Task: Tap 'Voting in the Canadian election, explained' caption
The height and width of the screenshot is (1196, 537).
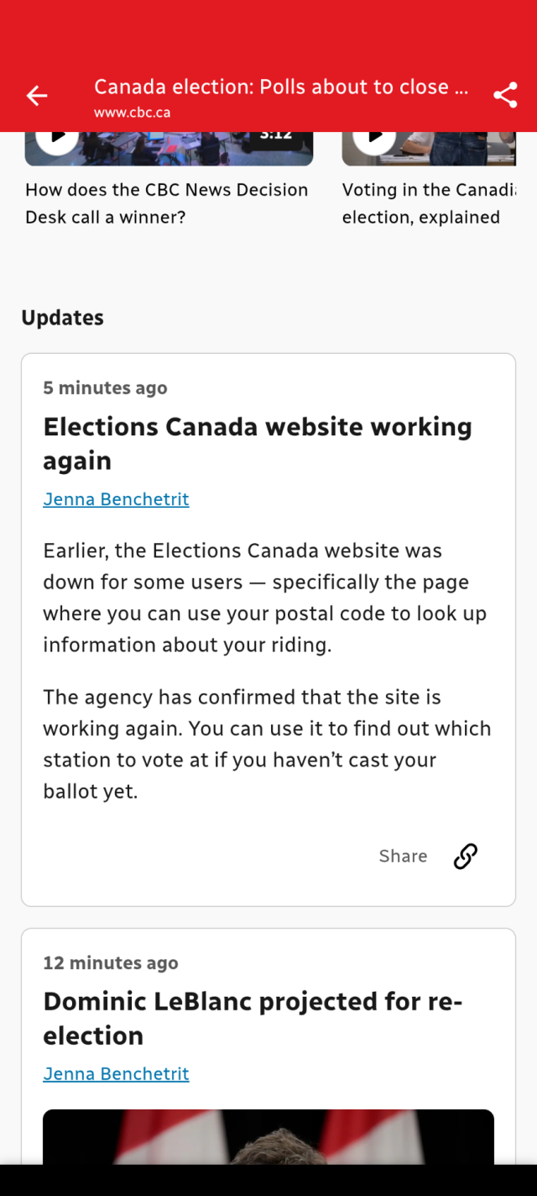Action: click(x=428, y=203)
